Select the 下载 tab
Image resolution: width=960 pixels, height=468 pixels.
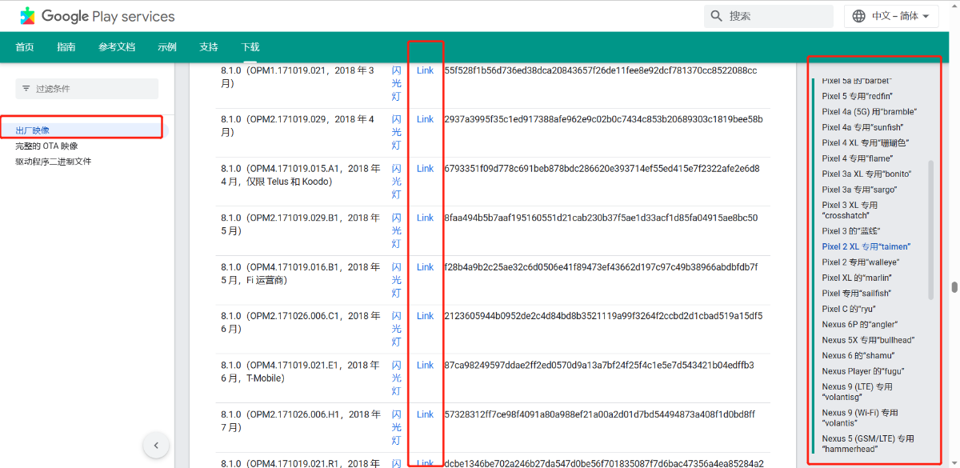(250, 47)
